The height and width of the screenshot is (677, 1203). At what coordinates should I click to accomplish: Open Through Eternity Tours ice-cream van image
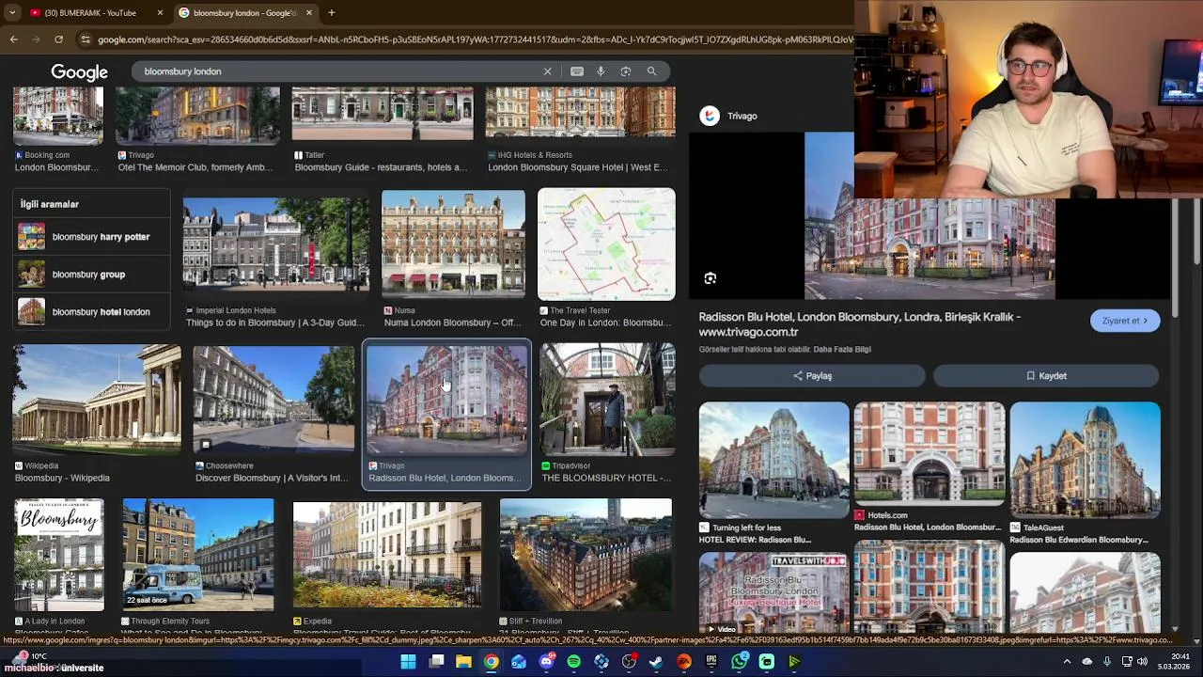[198, 555]
